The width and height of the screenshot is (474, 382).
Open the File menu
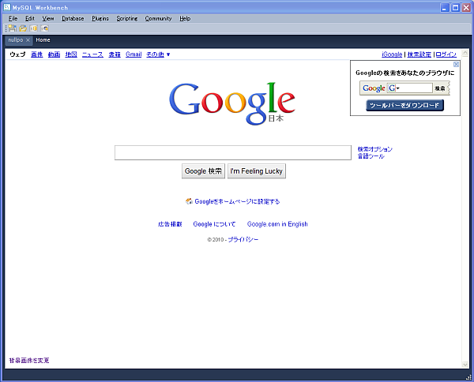[13, 19]
